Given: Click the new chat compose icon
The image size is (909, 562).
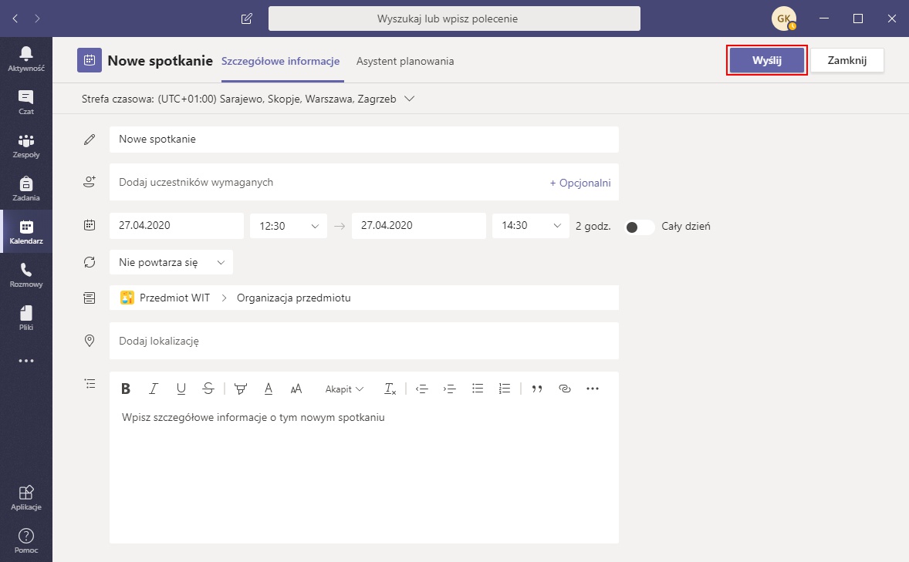Looking at the screenshot, I should [246, 19].
